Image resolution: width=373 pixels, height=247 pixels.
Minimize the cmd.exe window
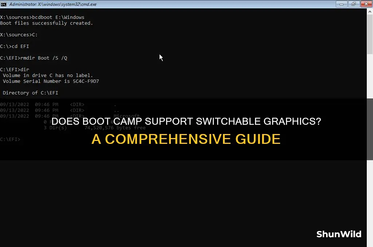pyautogui.click(x=342, y=4)
